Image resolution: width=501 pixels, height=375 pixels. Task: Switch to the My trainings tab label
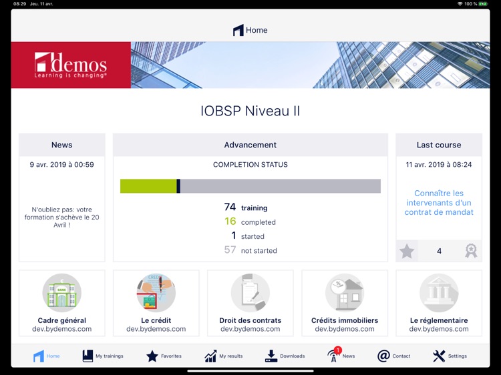click(110, 356)
